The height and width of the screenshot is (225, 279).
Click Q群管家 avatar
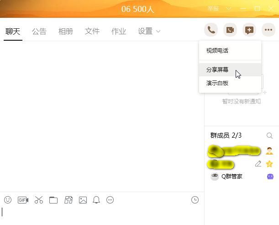215,177
